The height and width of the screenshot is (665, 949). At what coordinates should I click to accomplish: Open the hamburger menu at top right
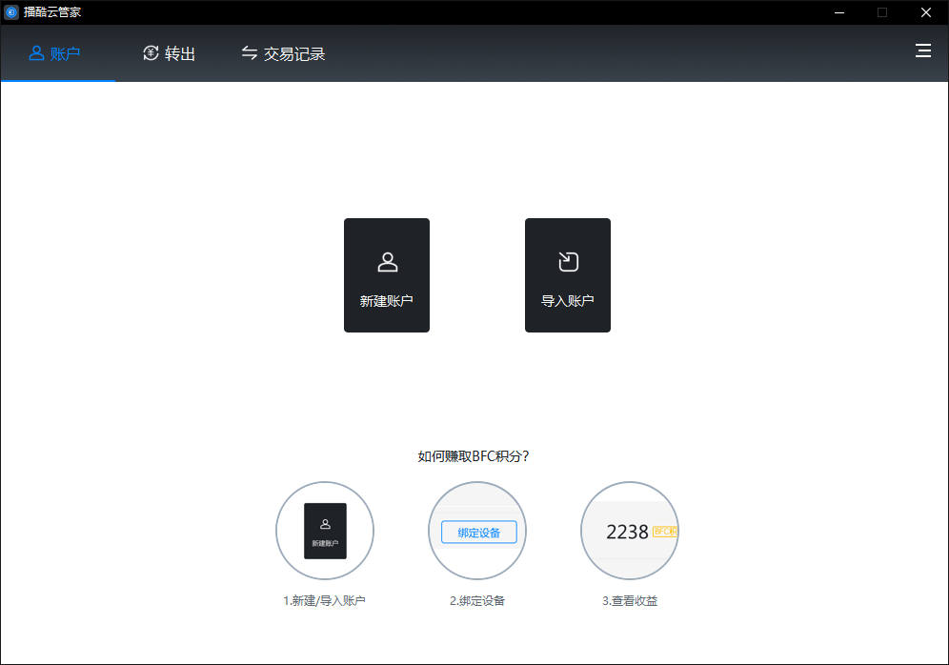[x=922, y=51]
